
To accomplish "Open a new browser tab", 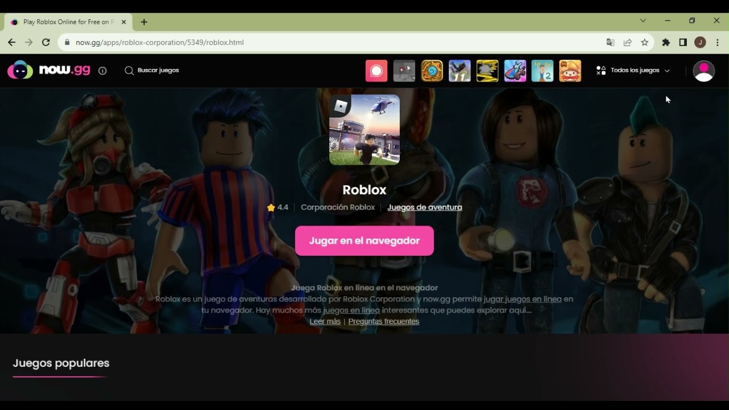I will (144, 22).
